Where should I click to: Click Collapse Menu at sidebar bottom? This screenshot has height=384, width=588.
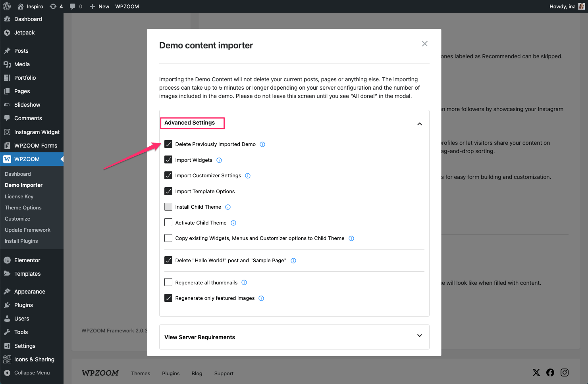point(32,372)
